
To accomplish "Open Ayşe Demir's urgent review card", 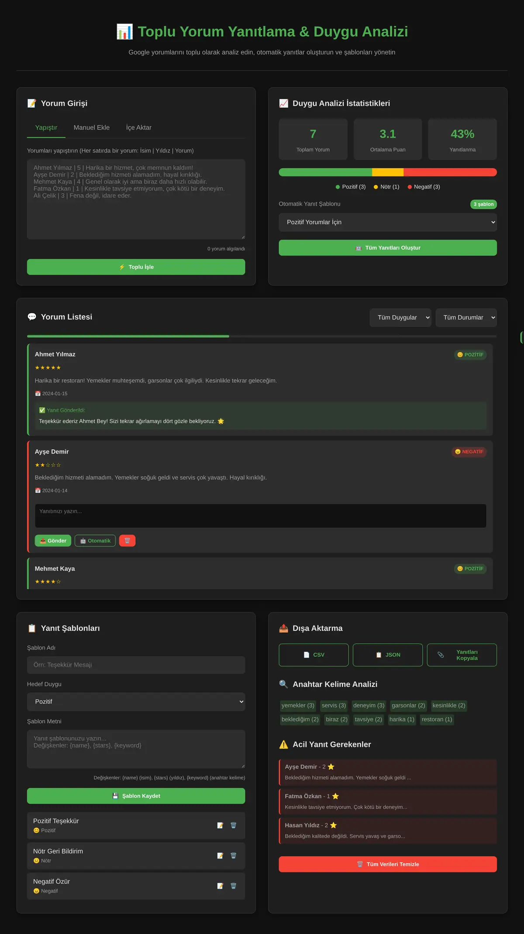I will (388, 772).
